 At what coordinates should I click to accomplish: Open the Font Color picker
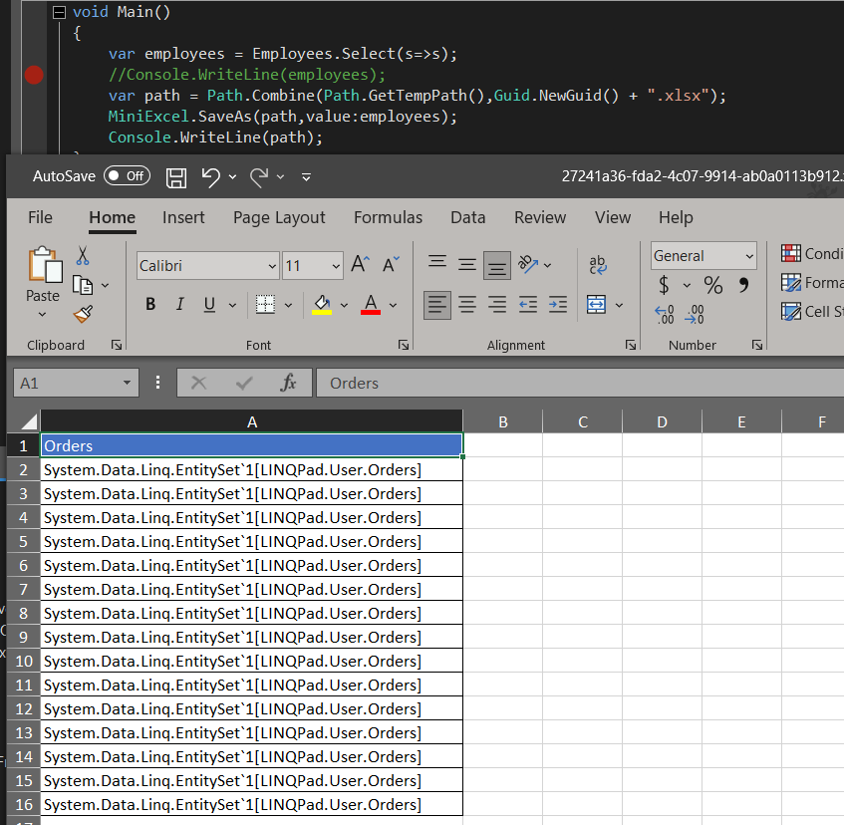click(371, 304)
